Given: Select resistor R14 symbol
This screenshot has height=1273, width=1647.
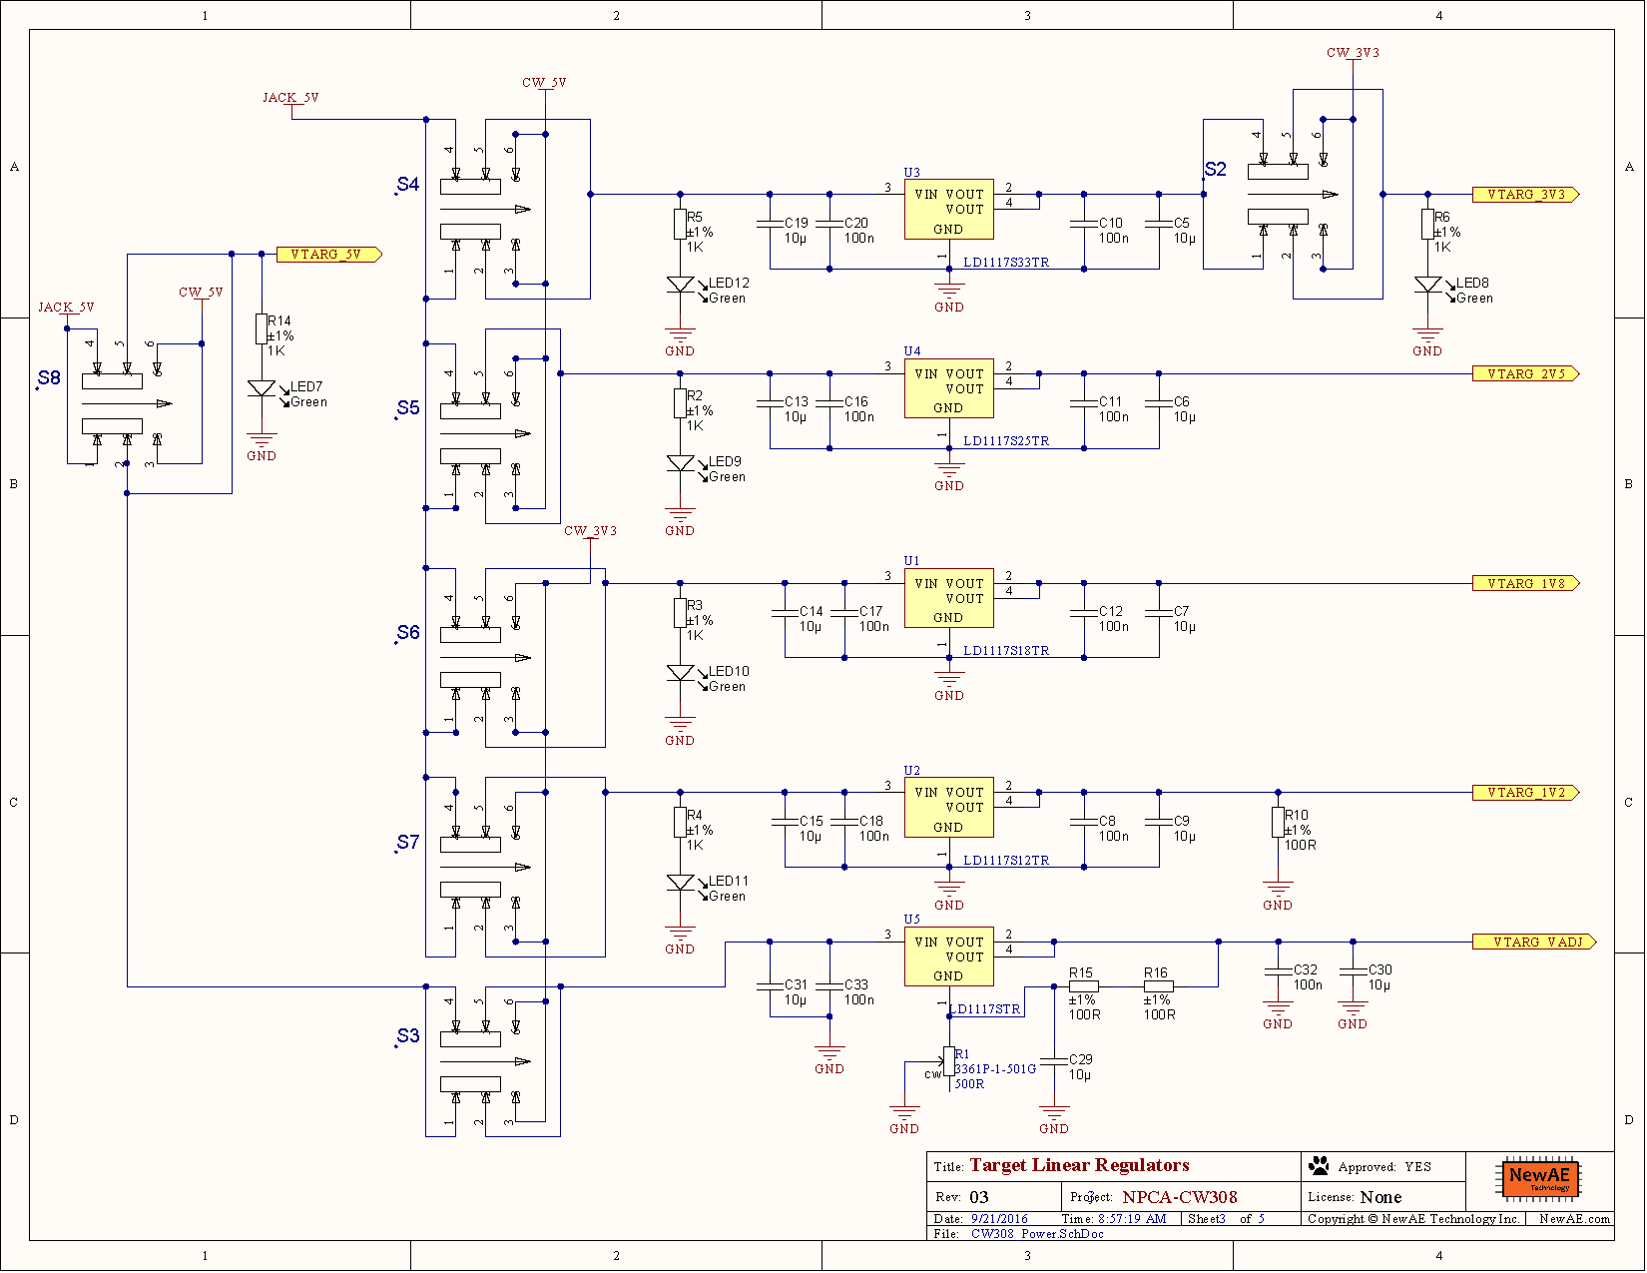Looking at the screenshot, I should tap(262, 329).
